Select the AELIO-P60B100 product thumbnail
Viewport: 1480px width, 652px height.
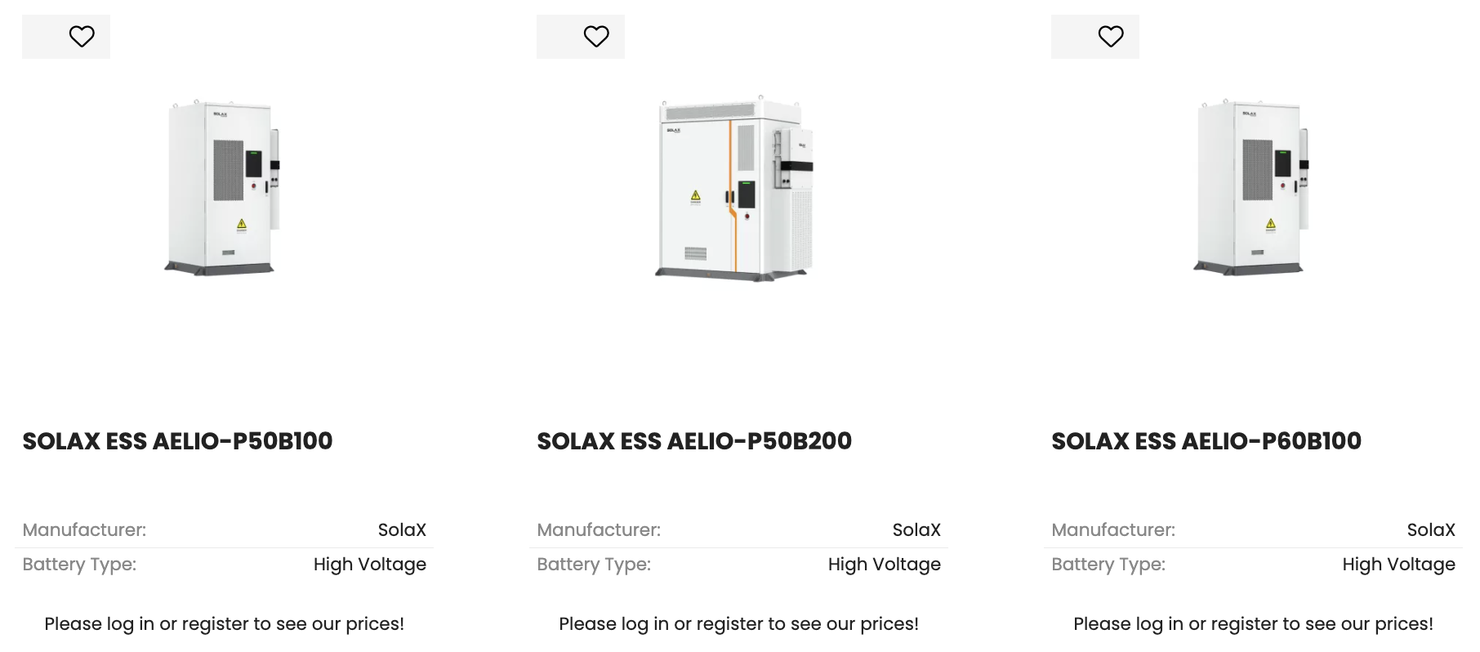[x=1251, y=188]
